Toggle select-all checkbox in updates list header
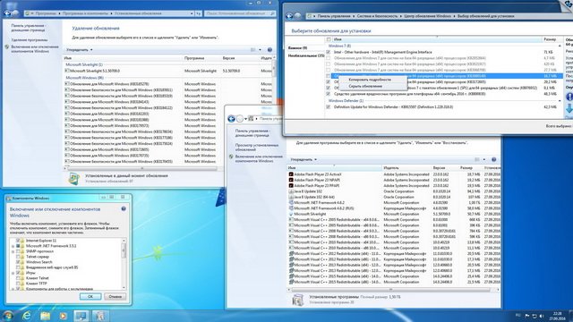The height and width of the screenshot is (322, 573). [329, 39]
